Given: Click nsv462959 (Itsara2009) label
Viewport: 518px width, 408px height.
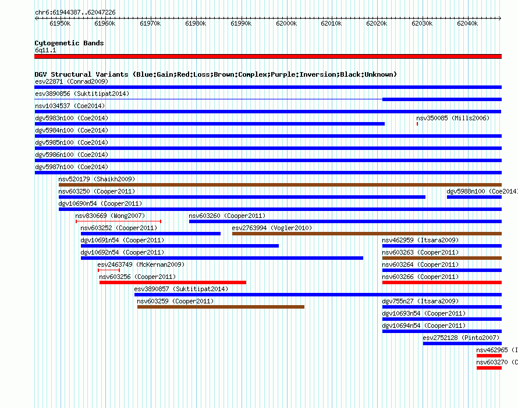Looking at the screenshot, I should [x=420, y=240].
